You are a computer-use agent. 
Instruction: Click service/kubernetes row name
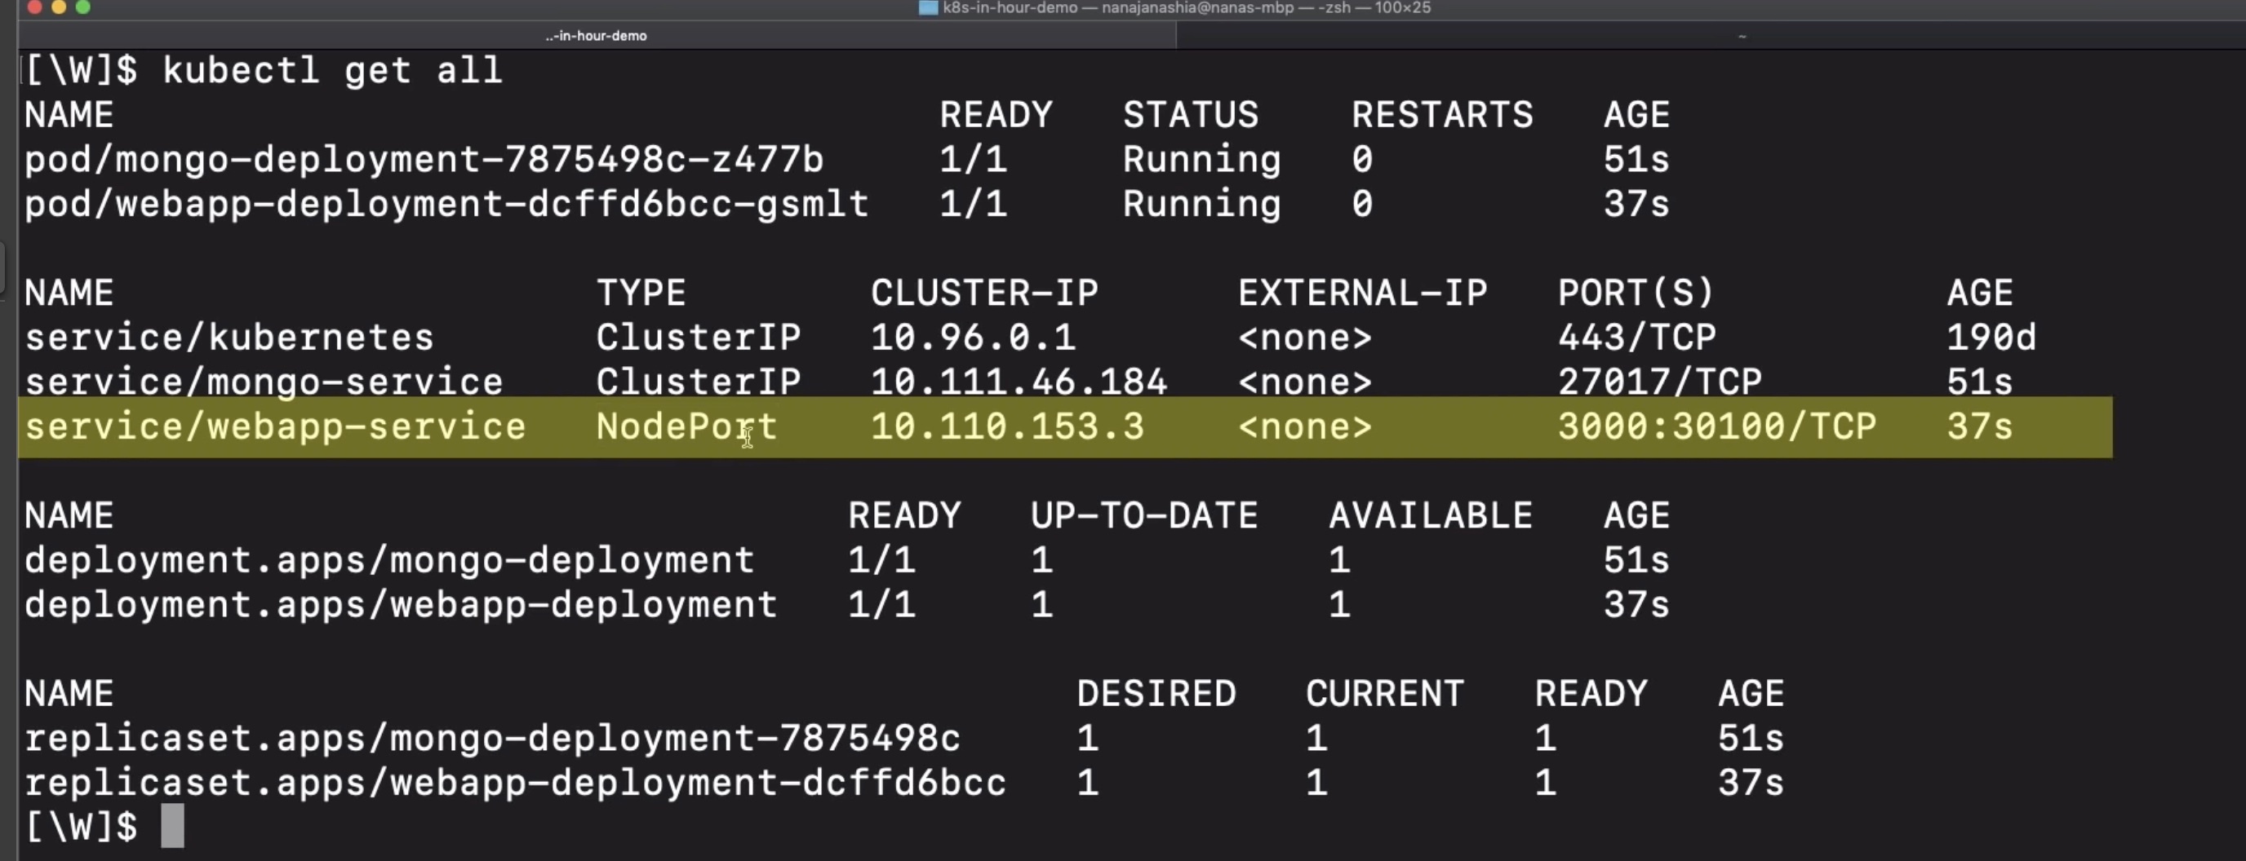click(229, 338)
